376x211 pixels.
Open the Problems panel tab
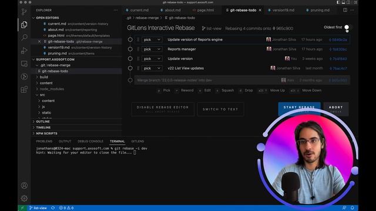[x=44, y=141]
